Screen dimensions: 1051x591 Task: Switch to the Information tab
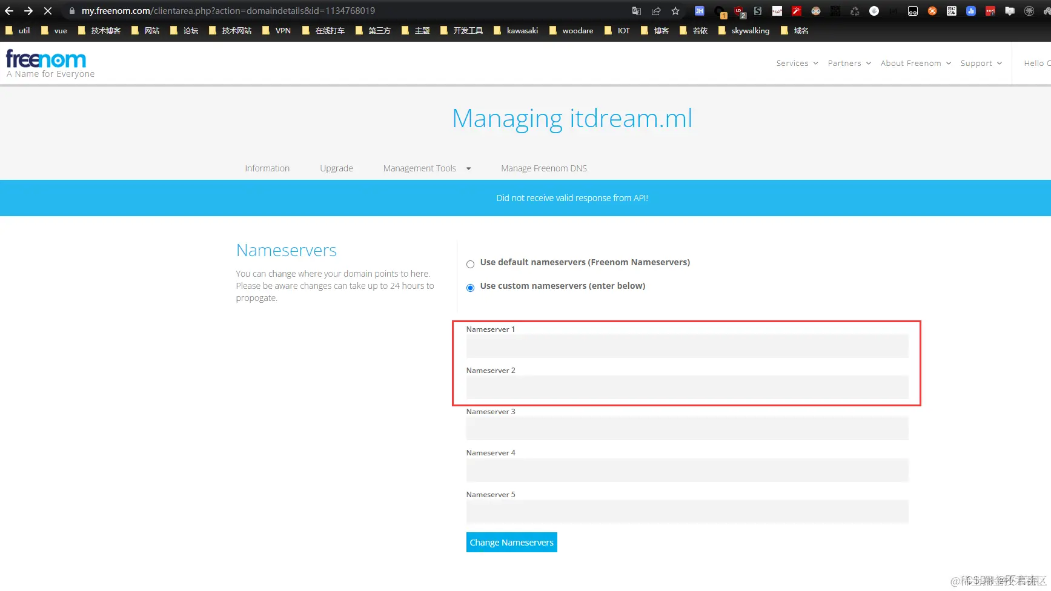267,168
